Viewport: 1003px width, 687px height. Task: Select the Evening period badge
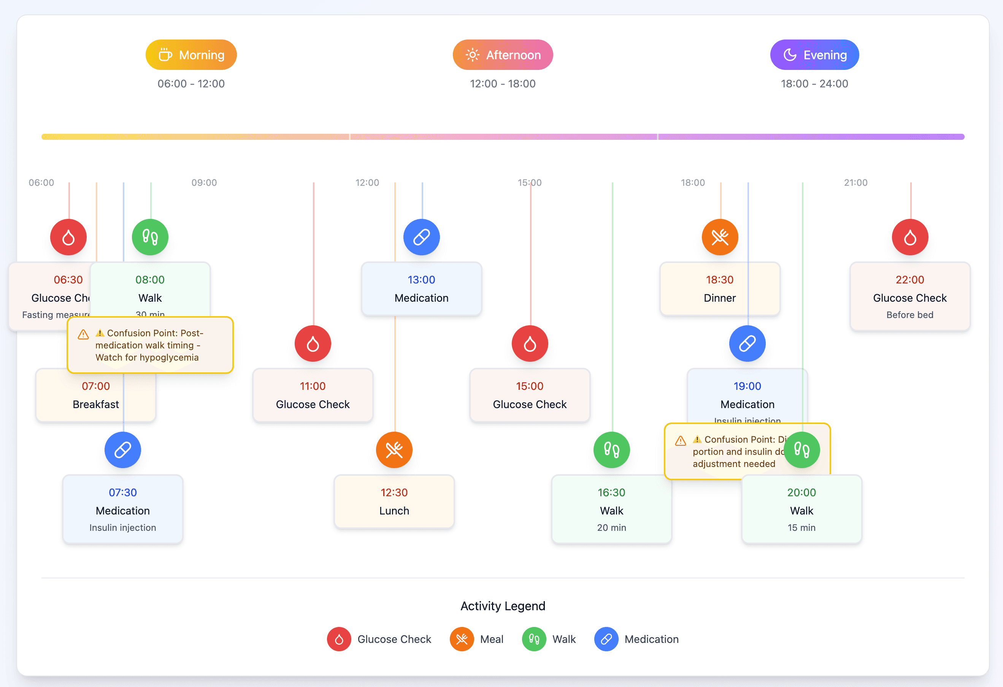tap(814, 55)
